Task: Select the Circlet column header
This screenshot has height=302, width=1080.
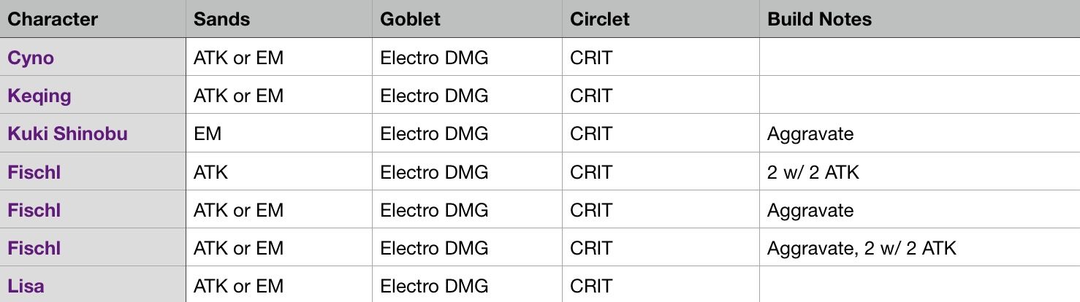Action: (600, 19)
